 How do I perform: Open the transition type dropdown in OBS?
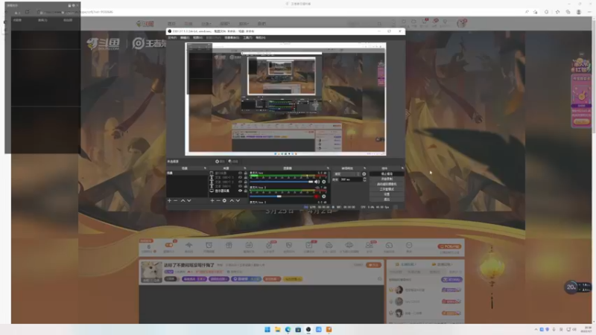click(346, 174)
